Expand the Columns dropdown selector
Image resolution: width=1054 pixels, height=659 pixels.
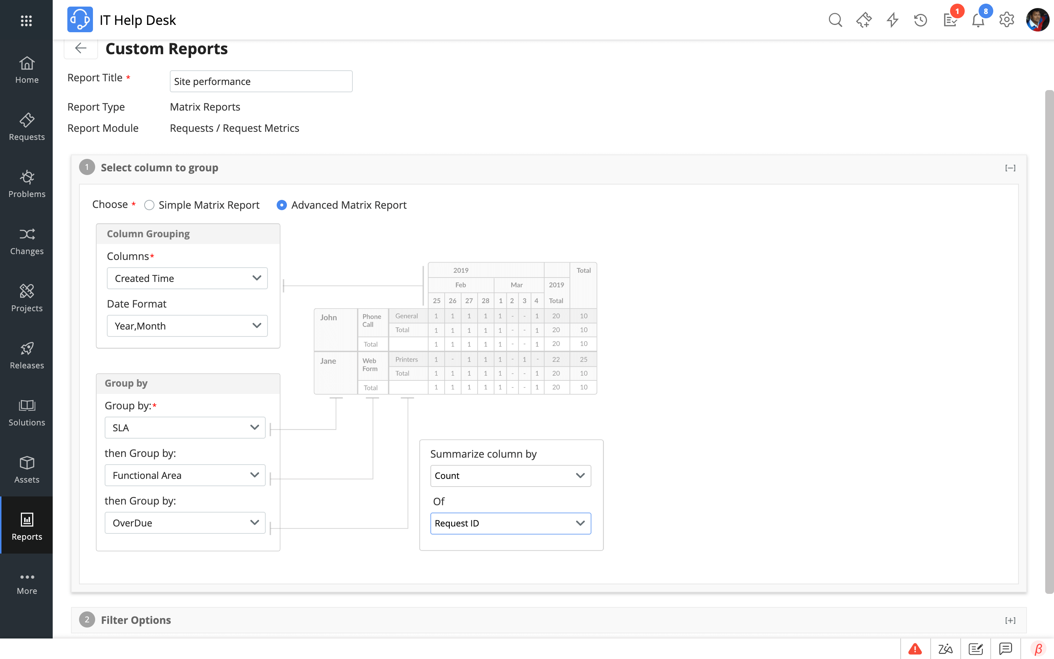point(257,278)
